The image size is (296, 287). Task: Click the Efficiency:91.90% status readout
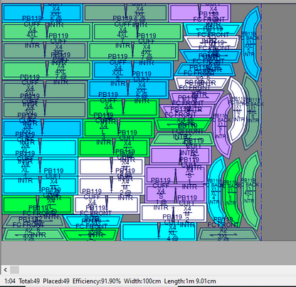coord(97,281)
